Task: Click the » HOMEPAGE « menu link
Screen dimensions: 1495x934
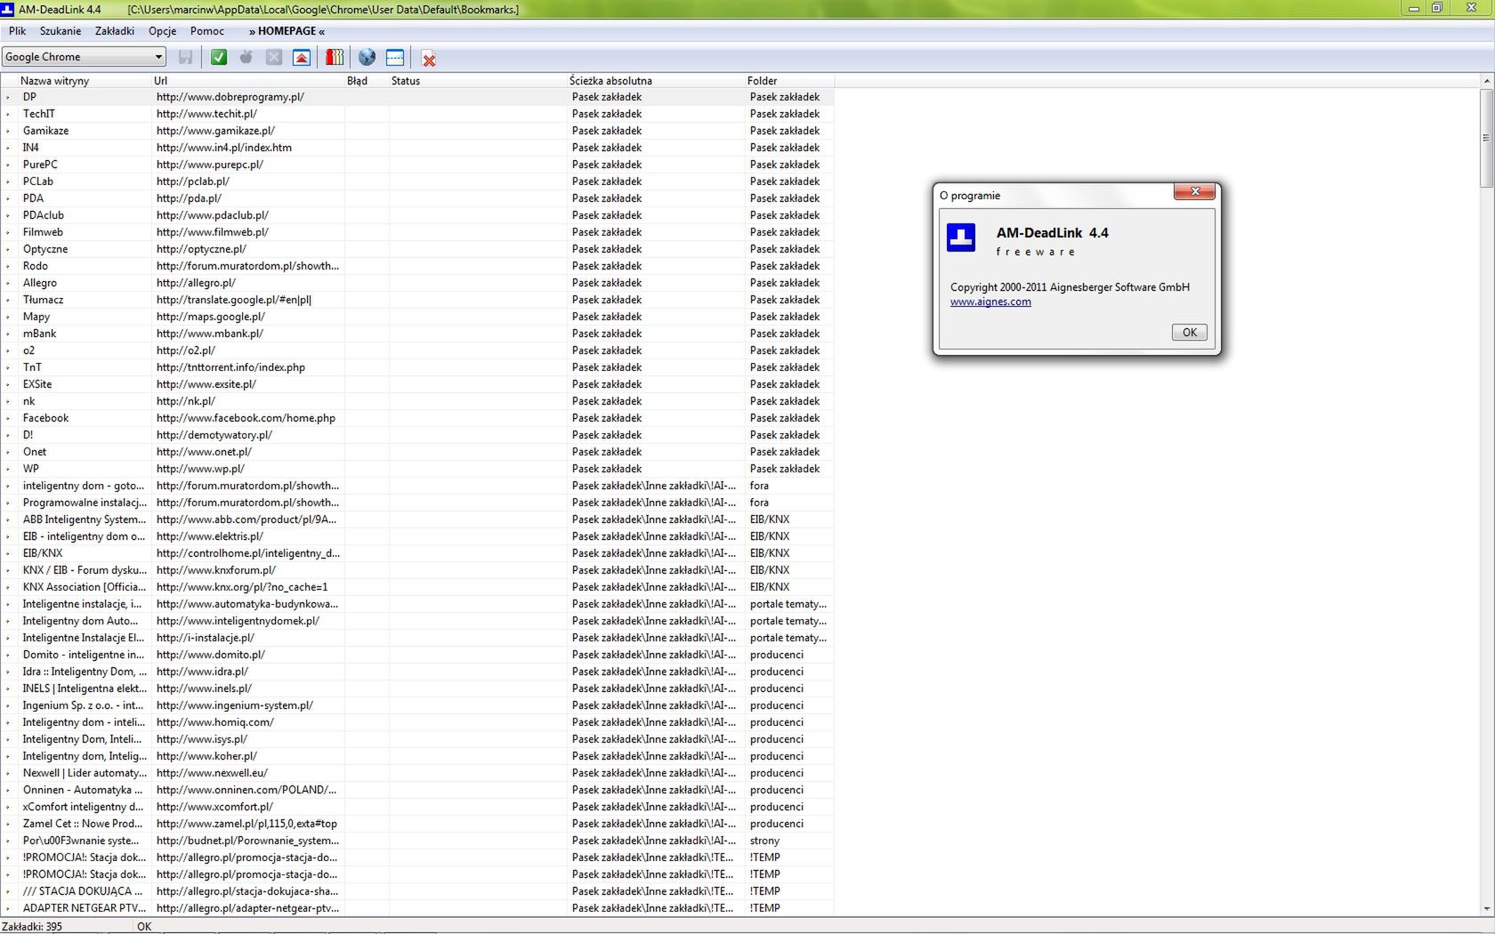Action: pos(287,31)
